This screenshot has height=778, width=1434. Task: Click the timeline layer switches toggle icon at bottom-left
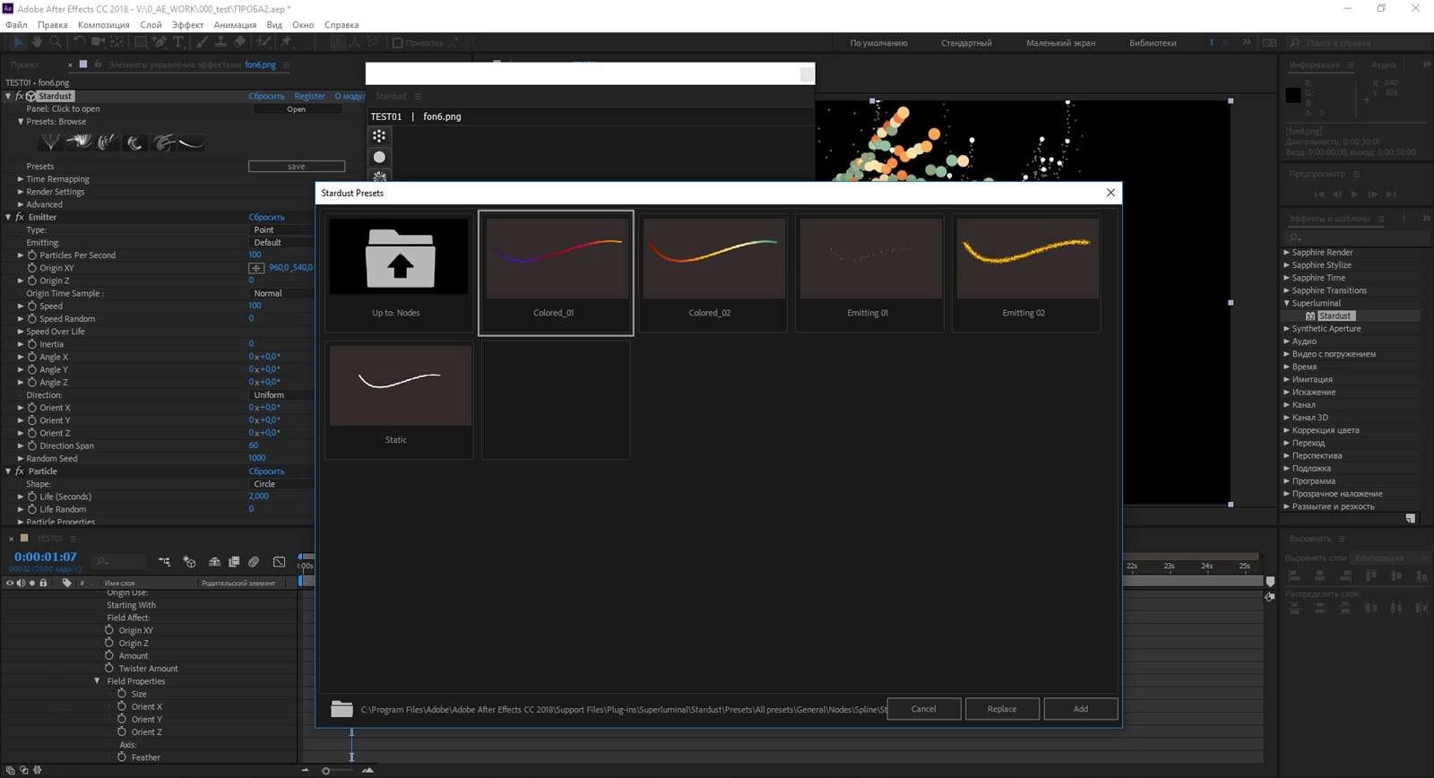click(10, 770)
